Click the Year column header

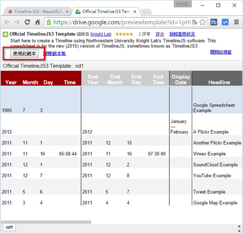[x=11, y=82]
